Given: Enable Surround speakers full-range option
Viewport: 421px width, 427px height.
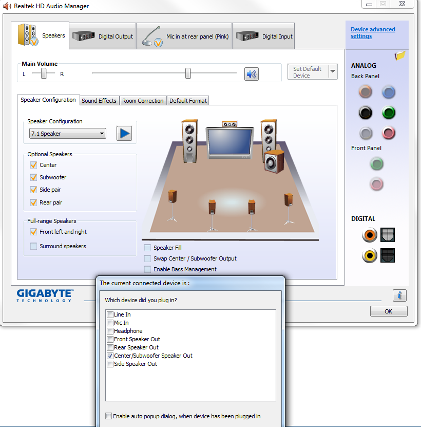Looking at the screenshot, I should pyautogui.click(x=33, y=246).
